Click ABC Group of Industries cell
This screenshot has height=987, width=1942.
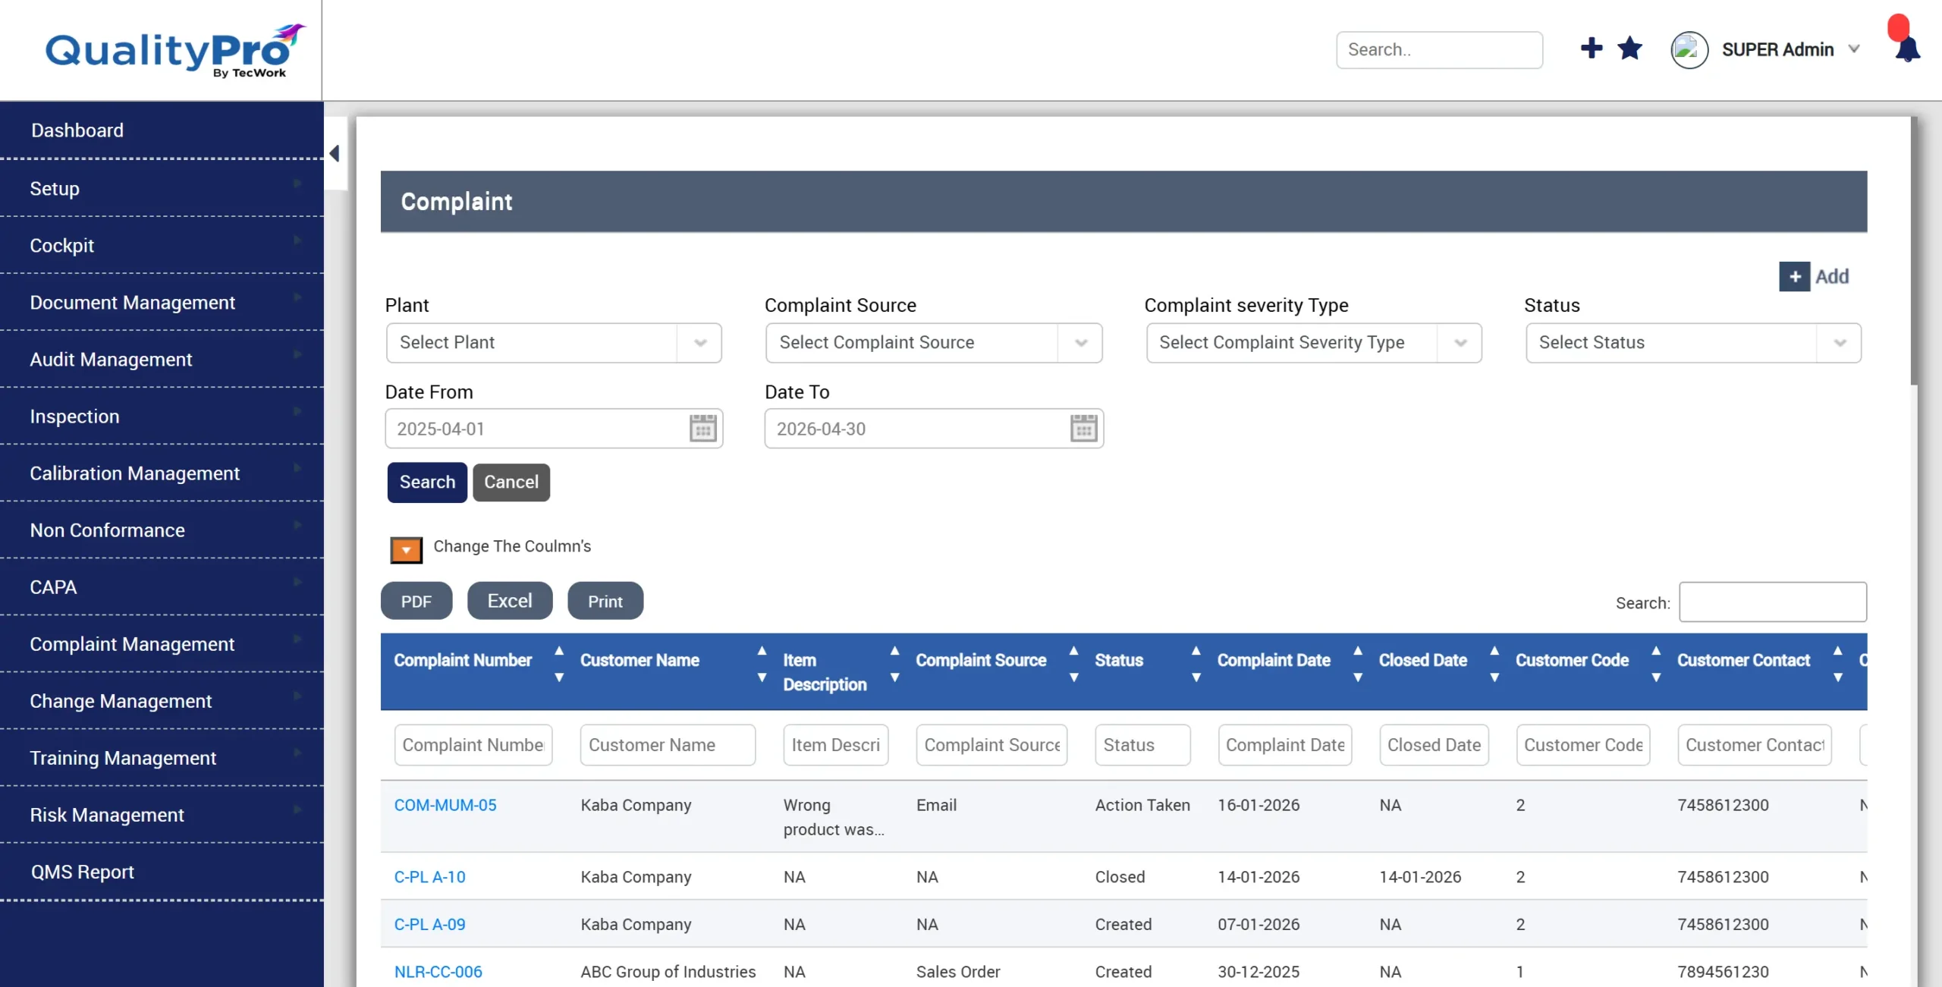(668, 971)
